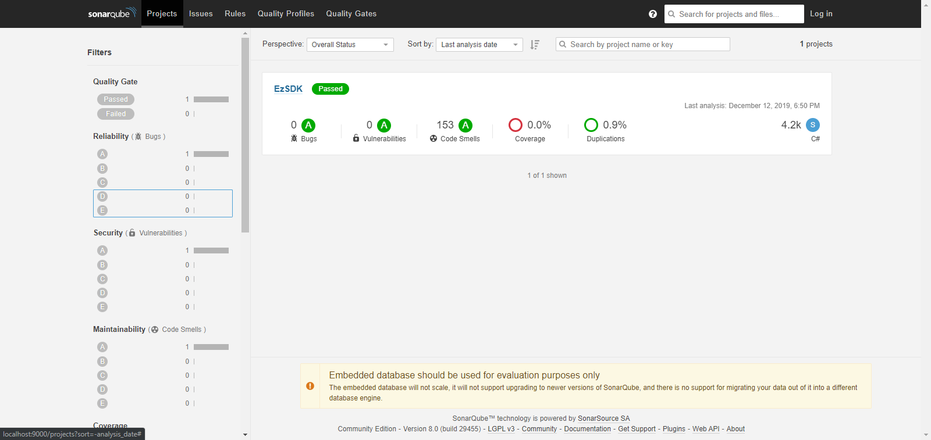Click the orange warning icon in database notice
931x440 pixels.
[x=310, y=386]
